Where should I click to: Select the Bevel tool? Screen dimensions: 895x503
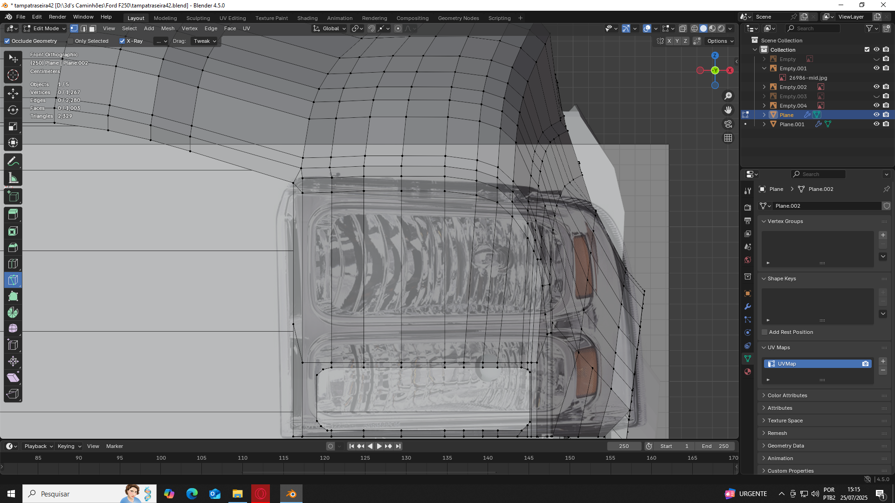pos(13,247)
